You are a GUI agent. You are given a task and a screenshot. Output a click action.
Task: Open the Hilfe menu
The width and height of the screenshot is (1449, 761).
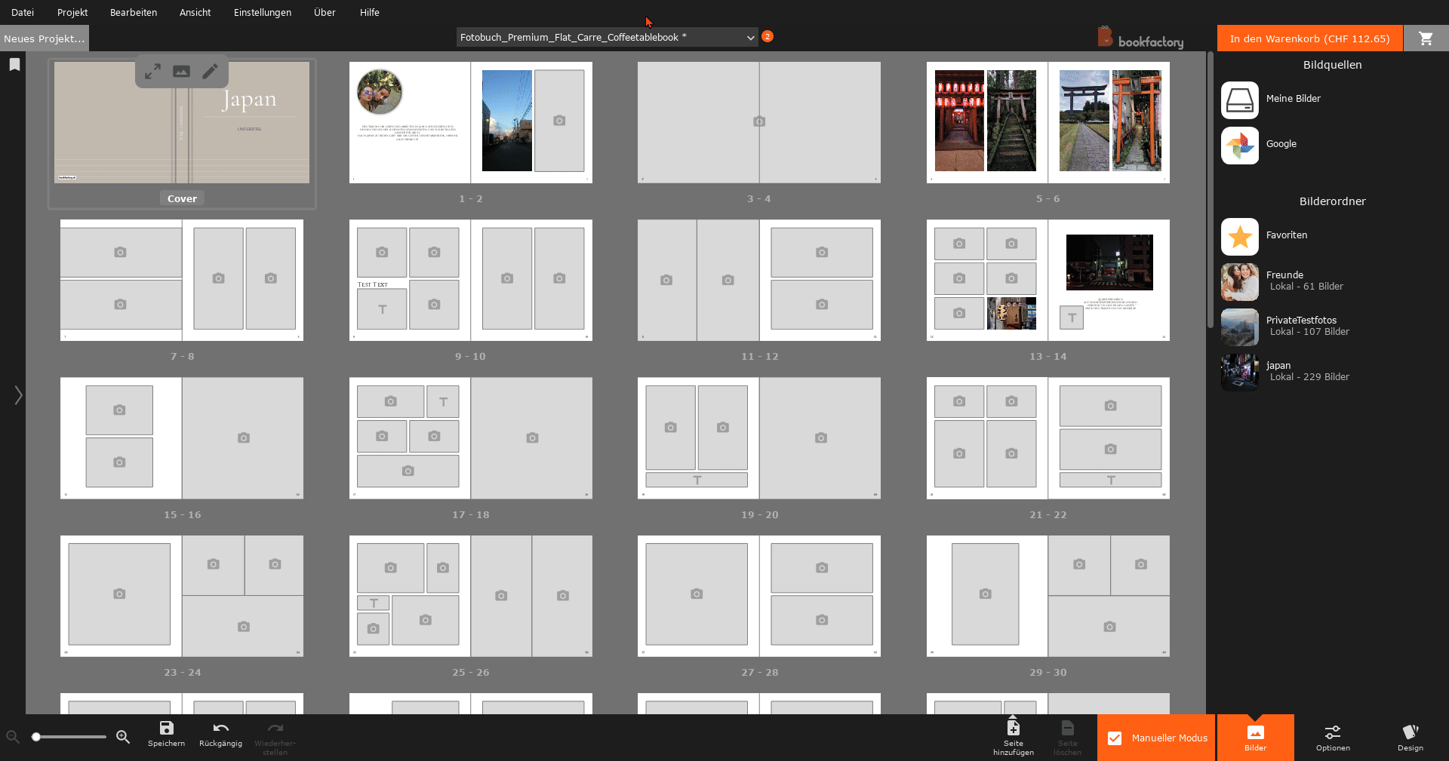(370, 12)
